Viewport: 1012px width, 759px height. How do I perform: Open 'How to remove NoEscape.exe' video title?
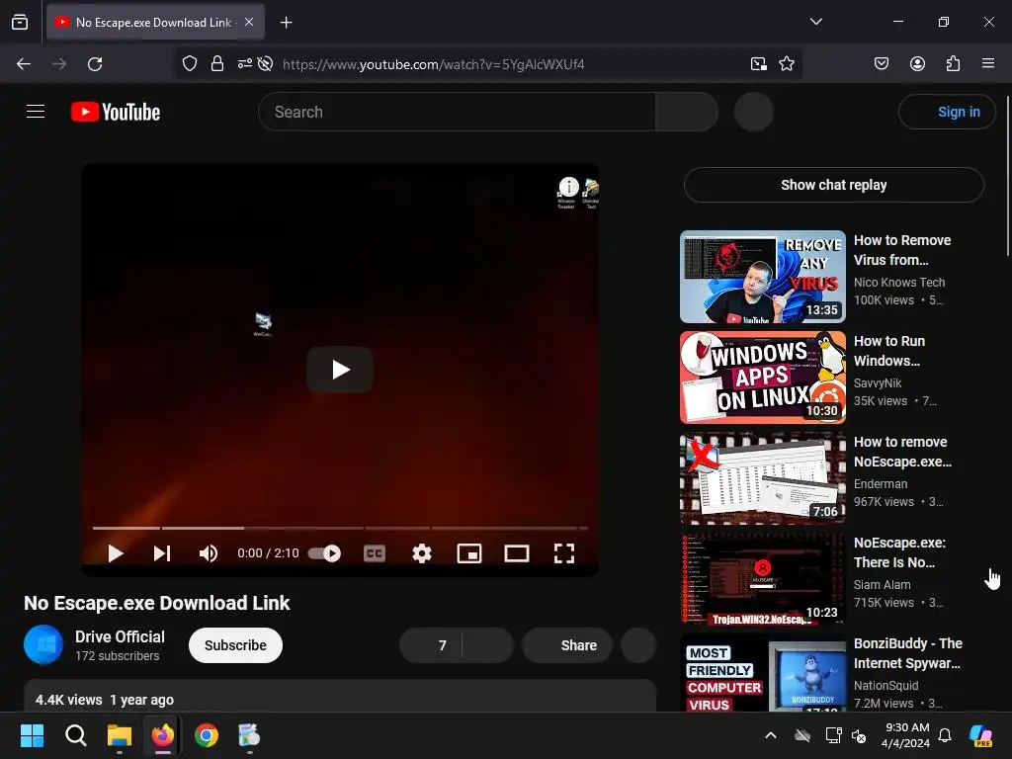902,452
